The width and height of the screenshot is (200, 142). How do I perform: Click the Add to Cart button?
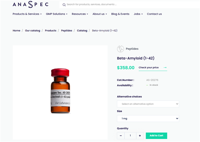coord(156,136)
